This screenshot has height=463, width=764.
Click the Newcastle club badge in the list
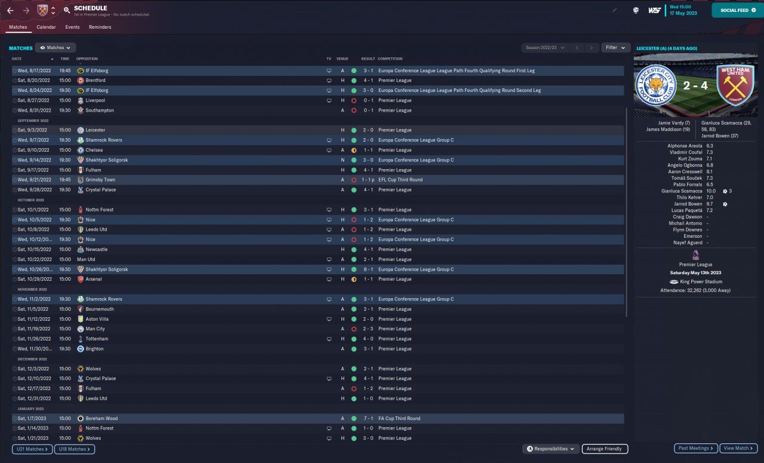(80, 249)
